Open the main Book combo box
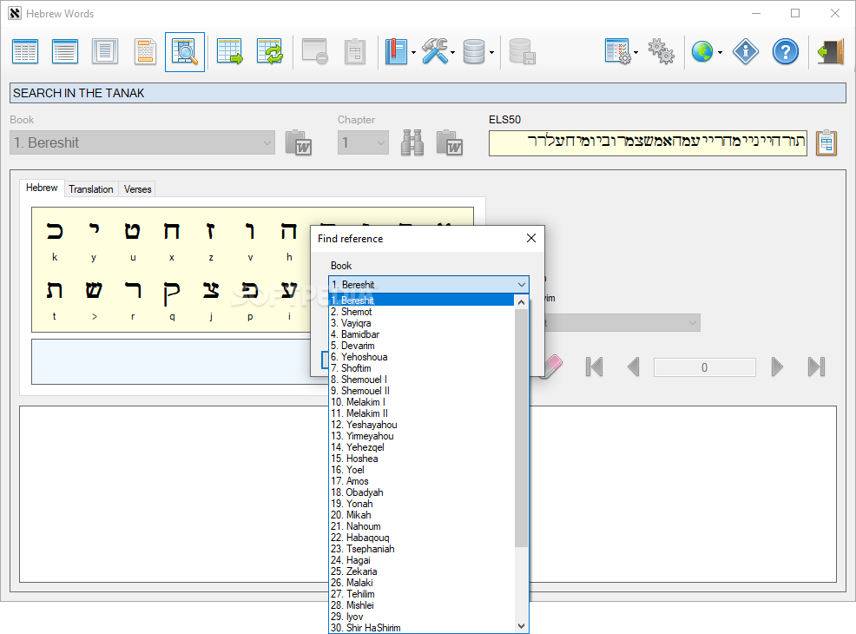 [142, 142]
